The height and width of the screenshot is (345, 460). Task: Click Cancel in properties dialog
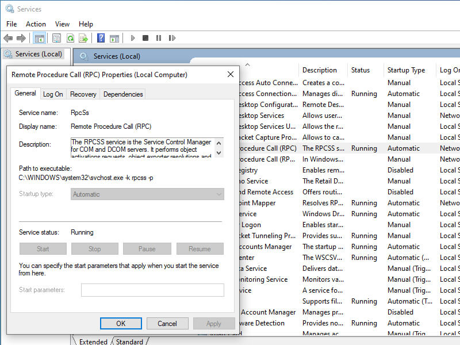(167, 324)
